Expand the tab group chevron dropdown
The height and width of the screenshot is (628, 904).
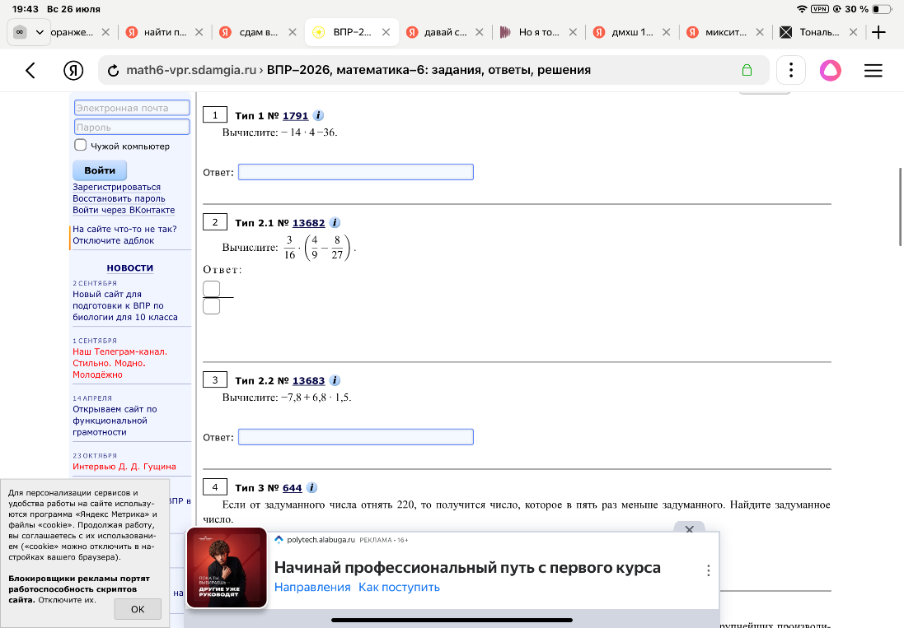[x=40, y=32]
